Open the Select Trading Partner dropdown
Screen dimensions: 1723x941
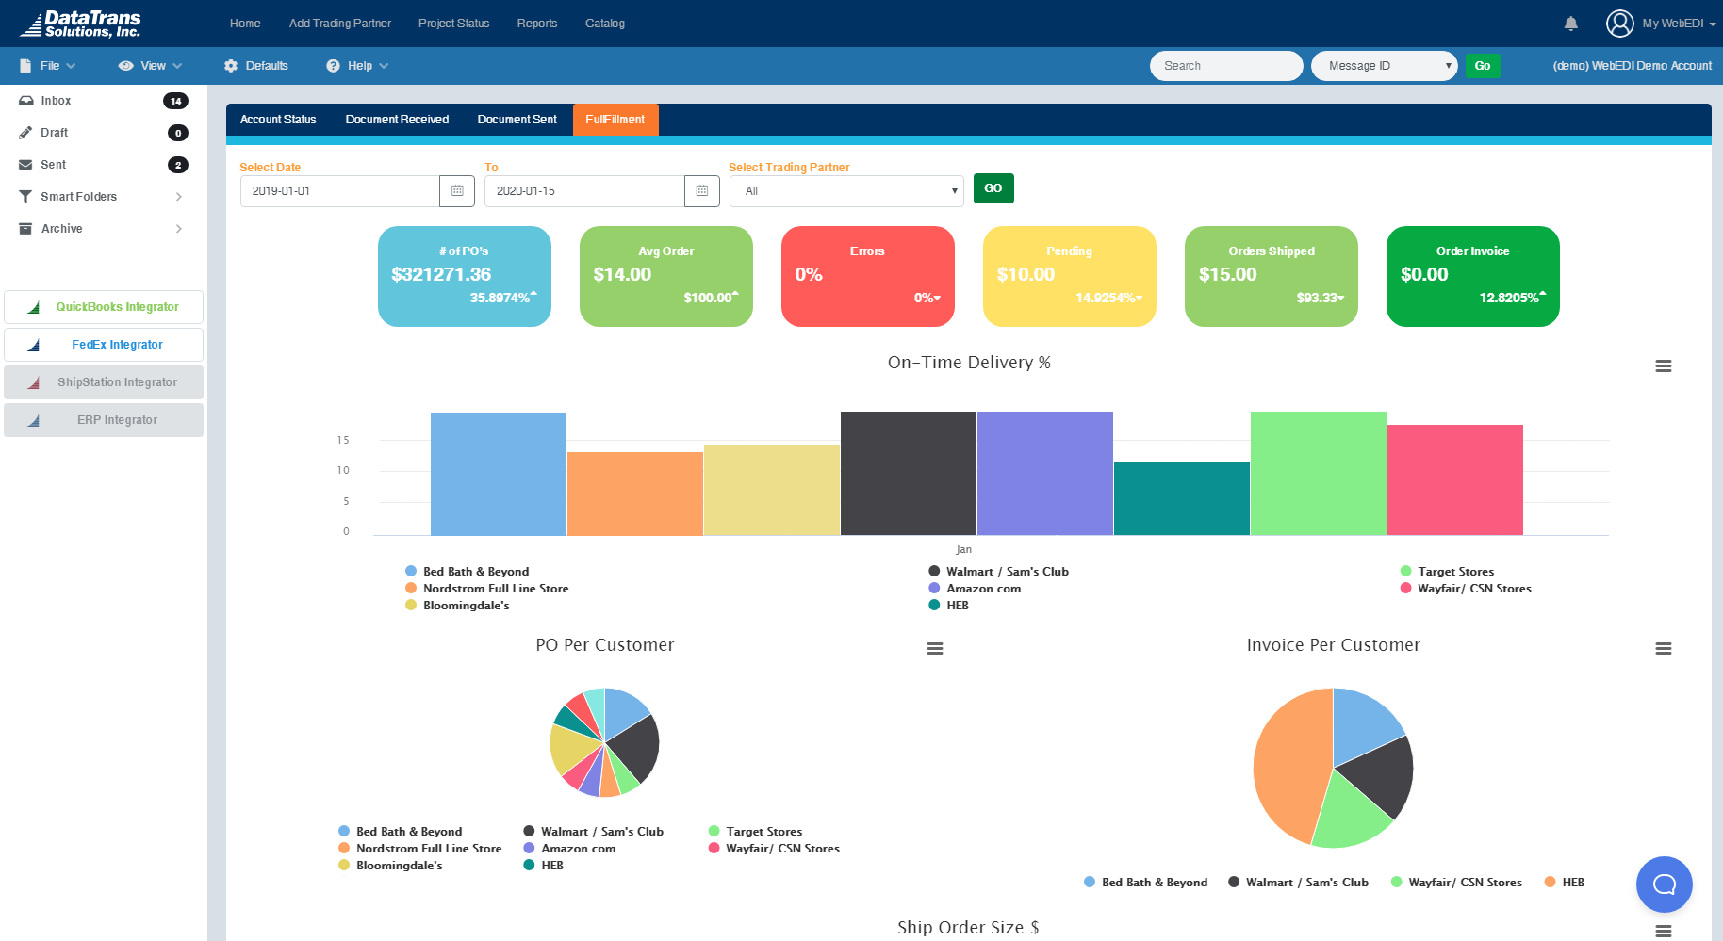[845, 190]
